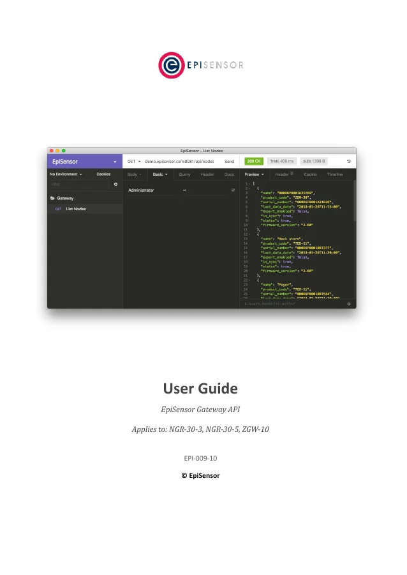The height and width of the screenshot is (575, 407).
Task: Click the demo.episensor.com request URL field
Action: point(179,162)
